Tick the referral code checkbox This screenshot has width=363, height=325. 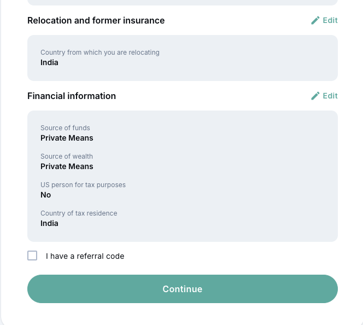(x=32, y=256)
